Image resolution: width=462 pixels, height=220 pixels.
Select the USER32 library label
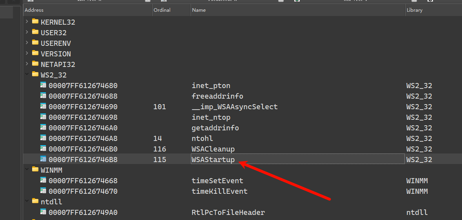[x=54, y=33]
